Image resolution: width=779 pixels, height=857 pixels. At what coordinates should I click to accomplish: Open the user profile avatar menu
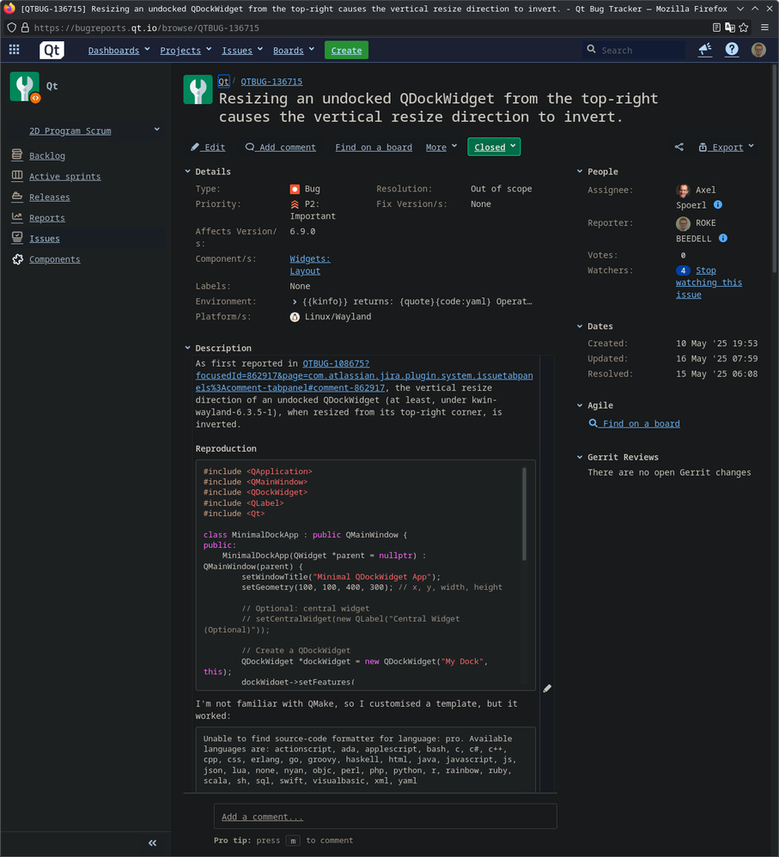(758, 50)
